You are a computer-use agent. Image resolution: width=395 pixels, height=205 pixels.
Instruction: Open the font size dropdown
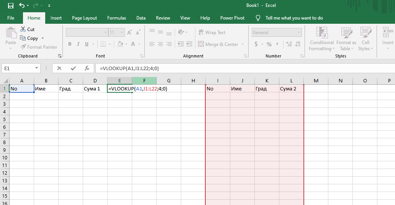coord(122,33)
